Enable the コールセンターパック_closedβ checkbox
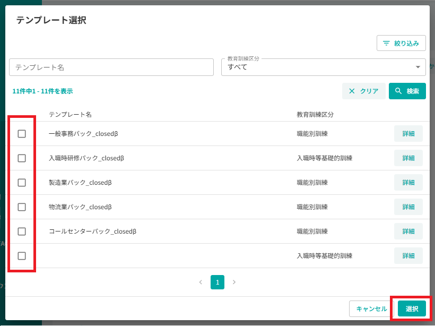The height and width of the screenshot is (326, 435). (x=22, y=231)
